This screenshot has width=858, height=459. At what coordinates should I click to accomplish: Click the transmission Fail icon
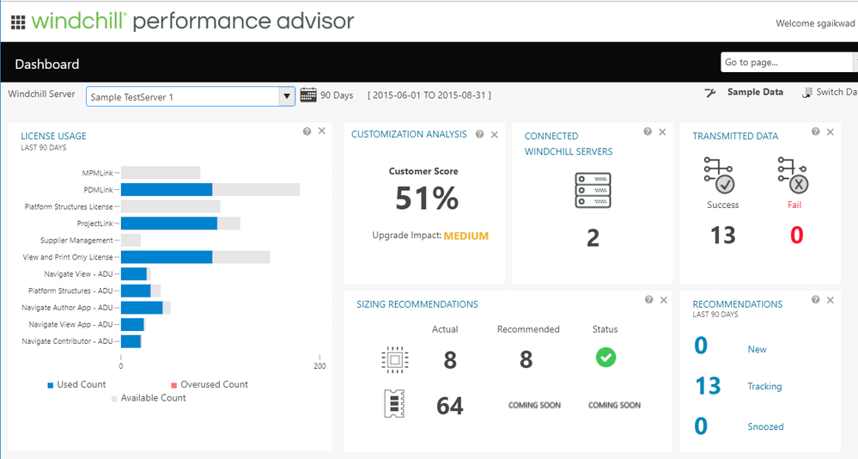pos(793,175)
